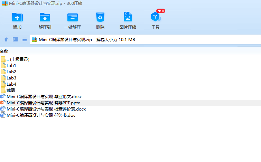The height and width of the screenshot is (162, 261).
Task: Click the PowerPoint icon of 答辩PPT.pptx
Action: pyautogui.click(x=3, y=103)
